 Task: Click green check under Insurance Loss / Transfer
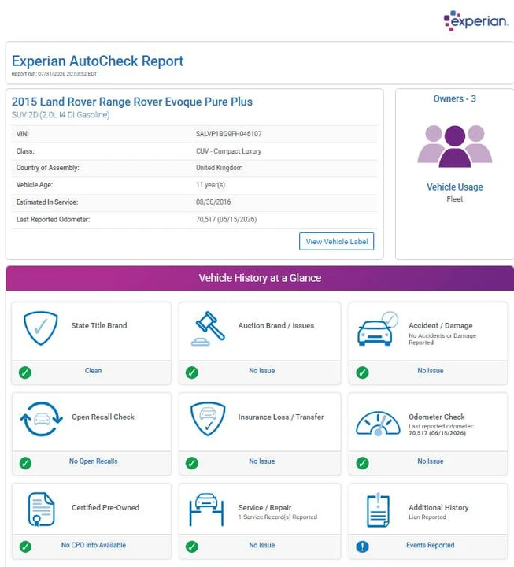tap(192, 463)
